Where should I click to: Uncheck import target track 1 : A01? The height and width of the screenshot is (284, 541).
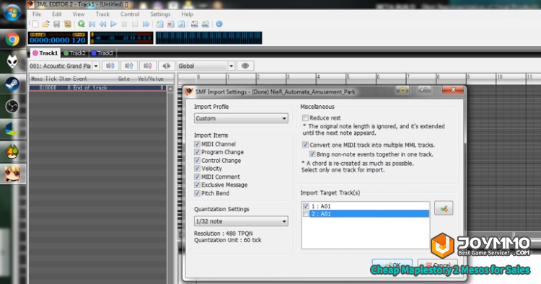pos(306,206)
